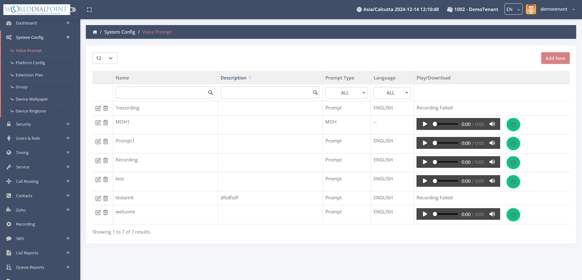Toggle fullscreen mode icon in header
Screen dimensions: 582x280
click(x=89, y=10)
